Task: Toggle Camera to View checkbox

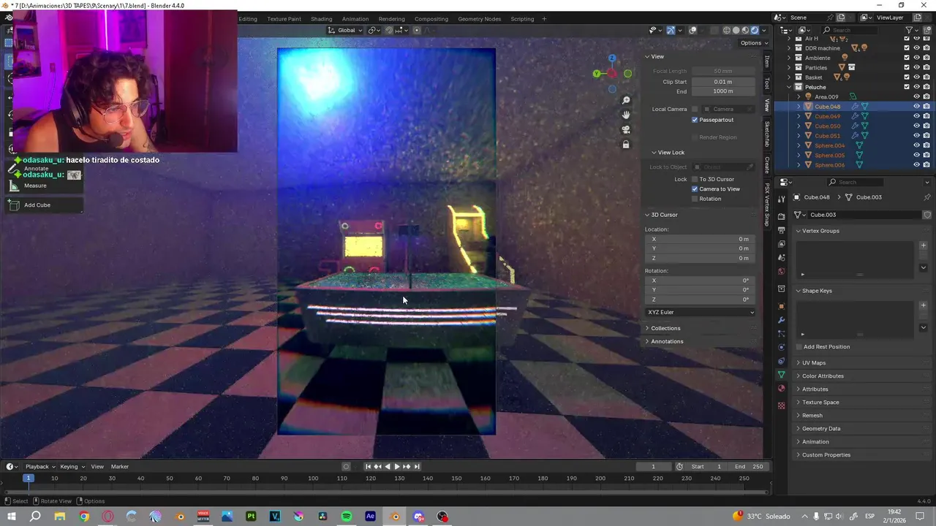Action: [x=695, y=189]
